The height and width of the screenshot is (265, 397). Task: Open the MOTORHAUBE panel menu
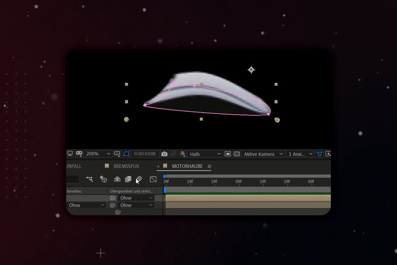(x=209, y=166)
